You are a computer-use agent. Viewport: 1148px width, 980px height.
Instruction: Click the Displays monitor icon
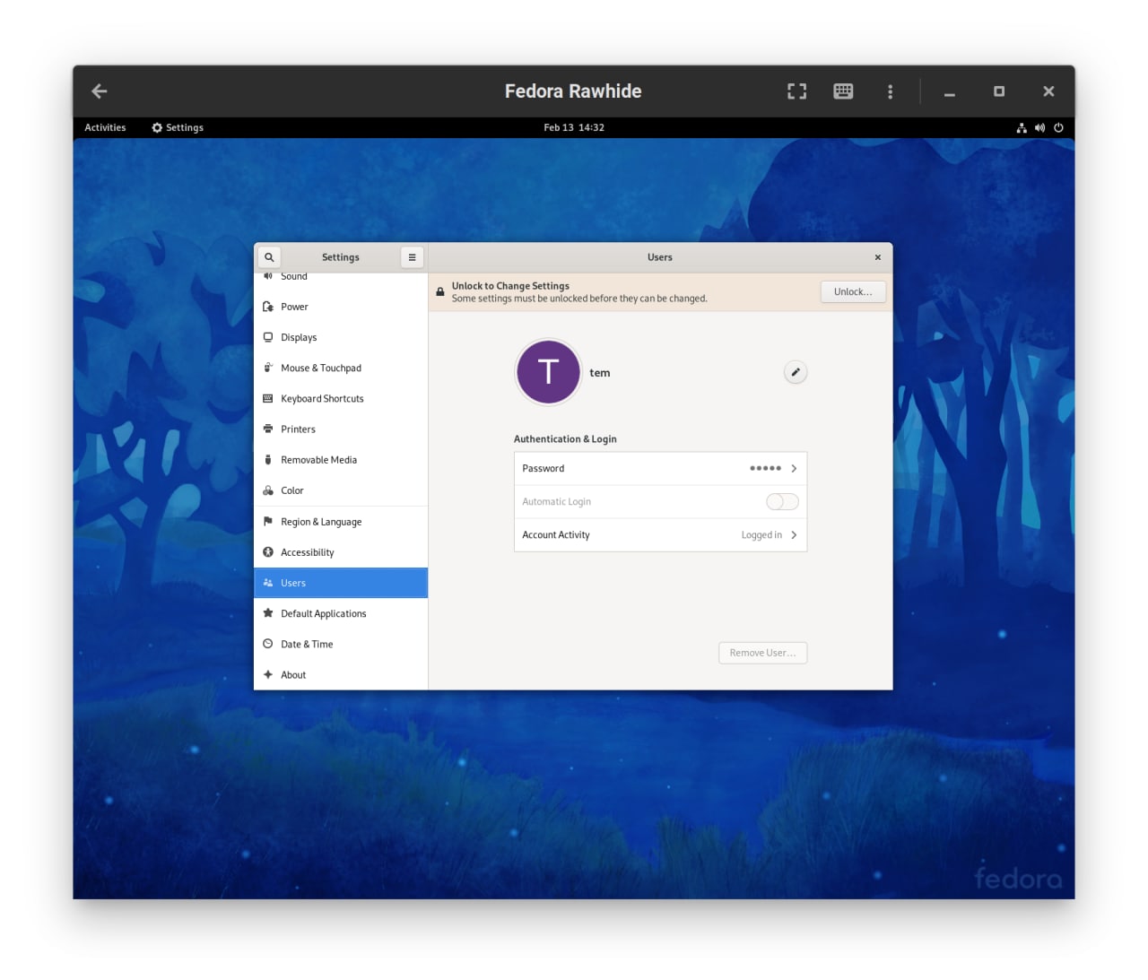click(268, 337)
